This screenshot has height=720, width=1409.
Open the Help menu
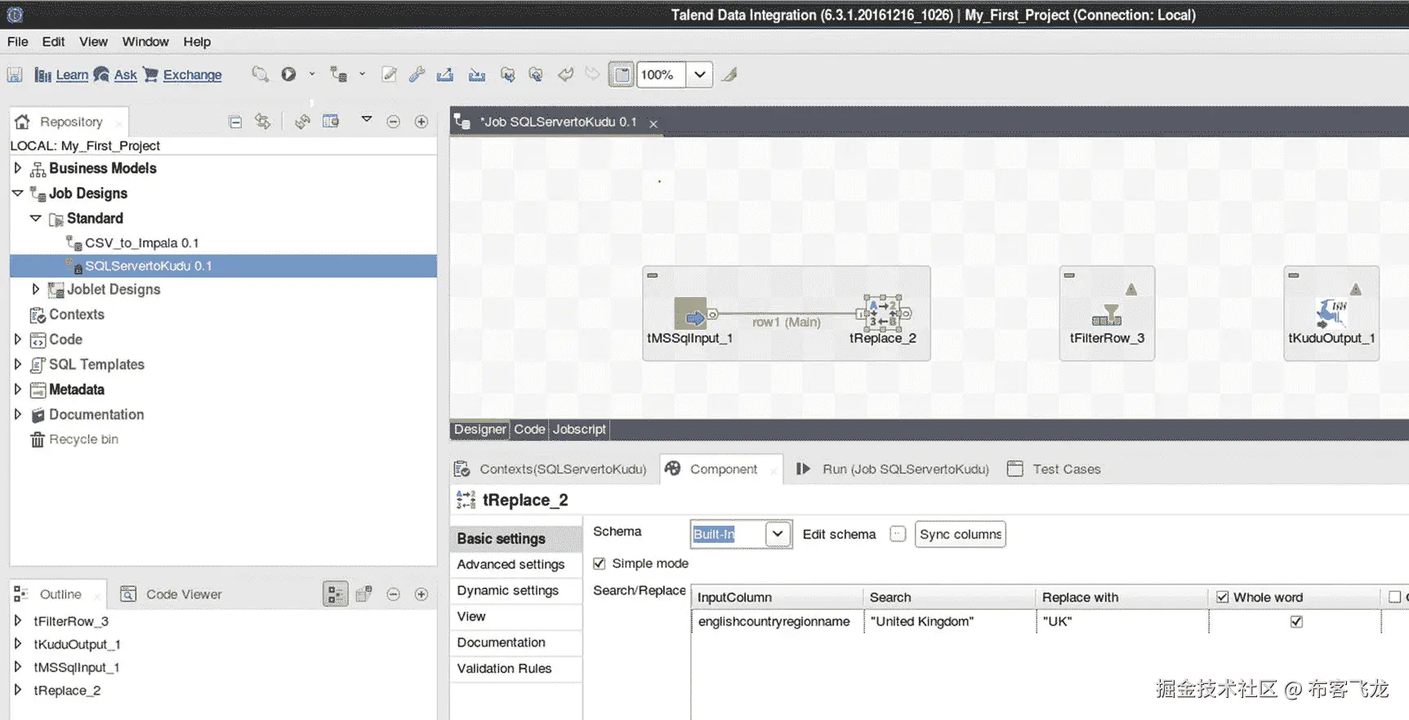tap(197, 42)
